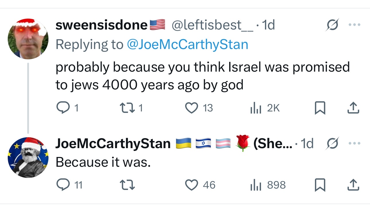The height and width of the screenshot is (208, 370).
Task: Bookmark sweensisdone's tweet
Action: click(x=320, y=108)
